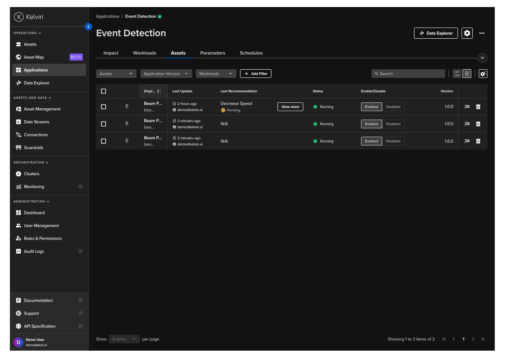
Task: Collapse the sidebar with the blue arrow
Action: pyautogui.click(x=89, y=27)
